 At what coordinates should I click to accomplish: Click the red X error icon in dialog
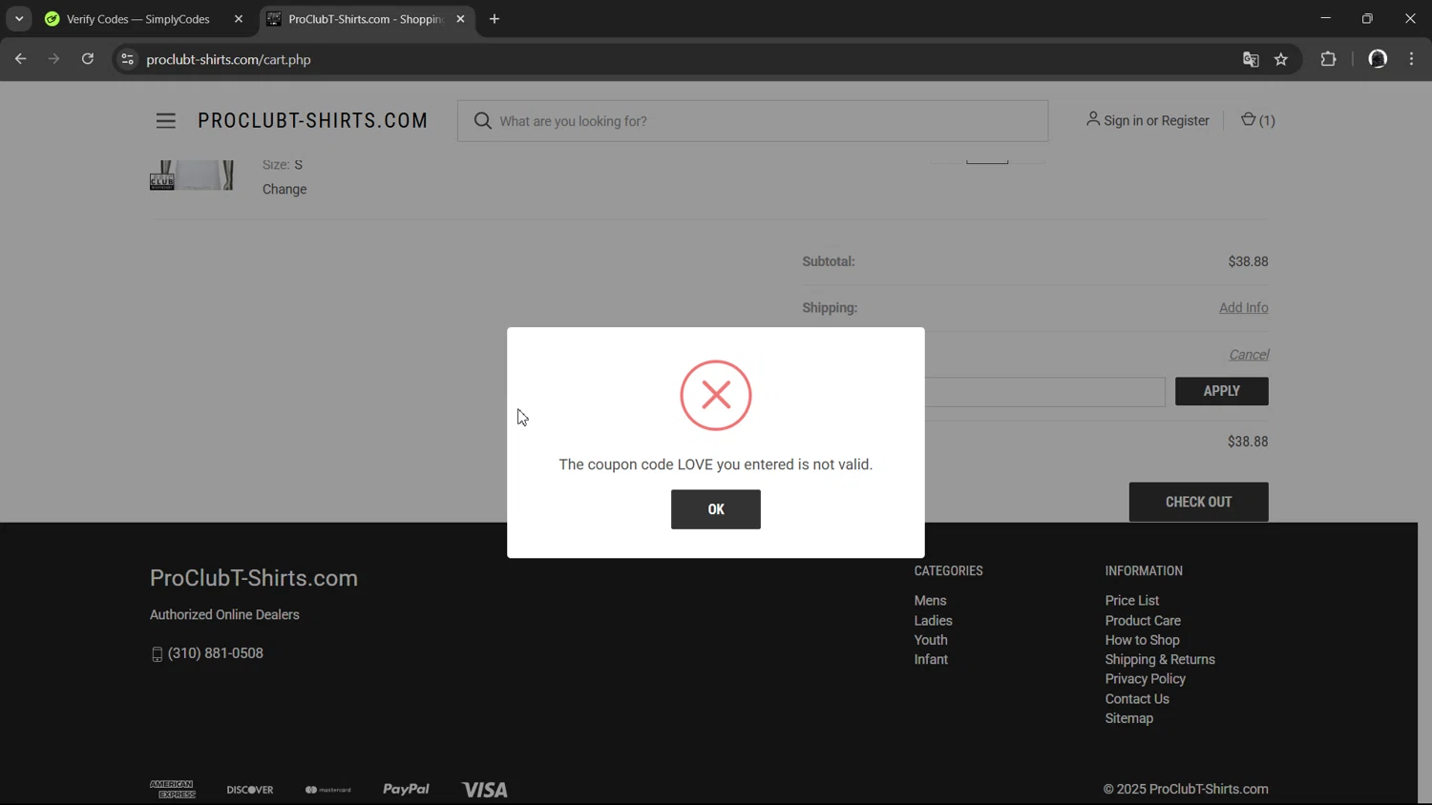(716, 395)
